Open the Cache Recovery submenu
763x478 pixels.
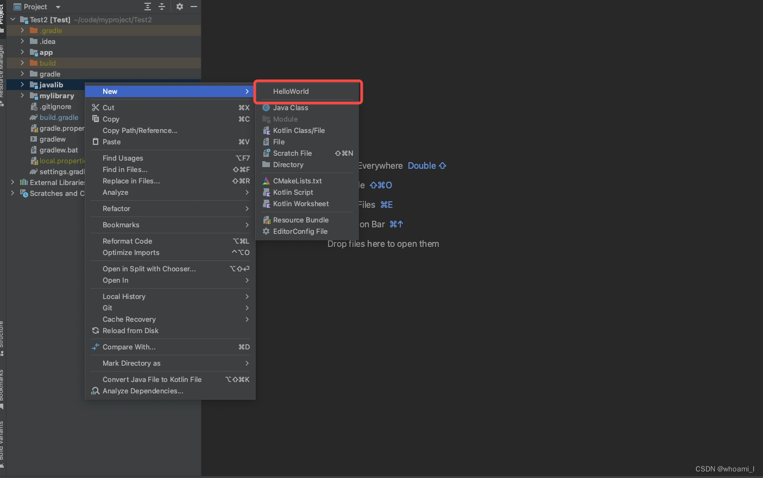tap(171, 319)
